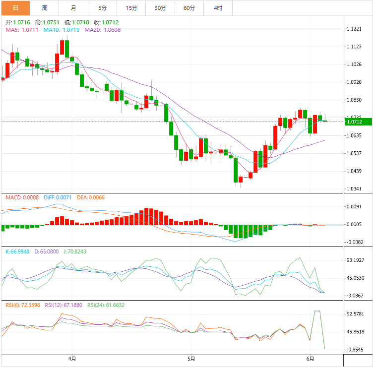Click the RSI(6) indicator label
The height and width of the screenshot is (370, 377).
(23, 305)
